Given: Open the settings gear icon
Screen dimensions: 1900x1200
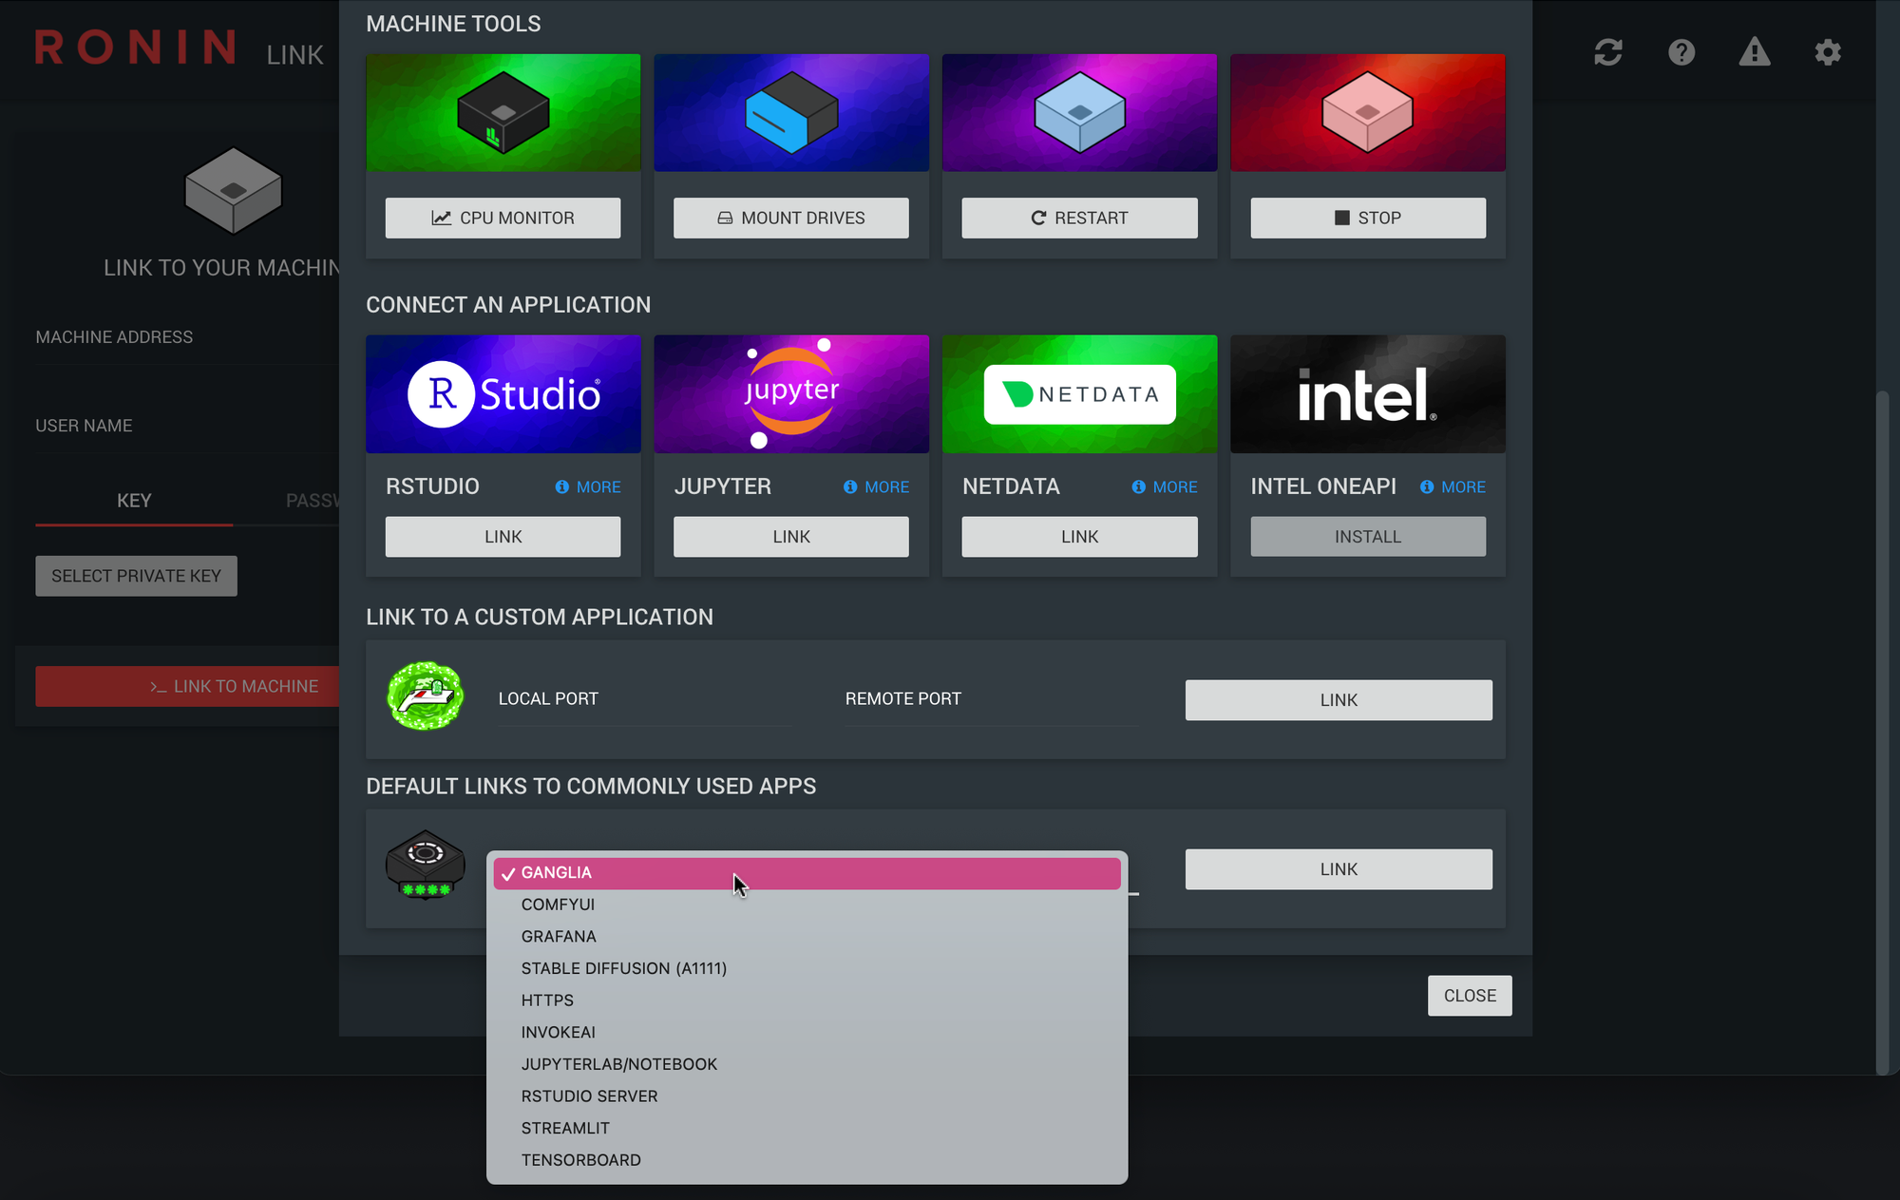Looking at the screenshot, I should point(1828,52).
